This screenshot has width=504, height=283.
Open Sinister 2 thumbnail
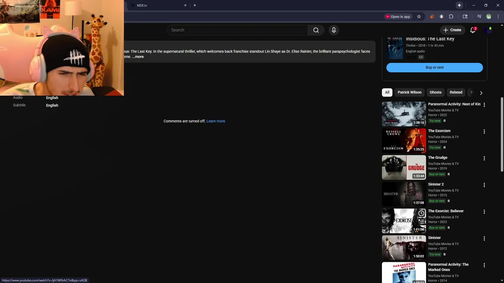404,194
